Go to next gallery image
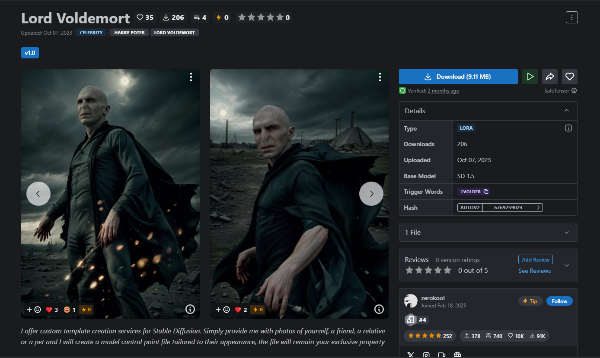This screenshot has height=358, width=600. 371,194
